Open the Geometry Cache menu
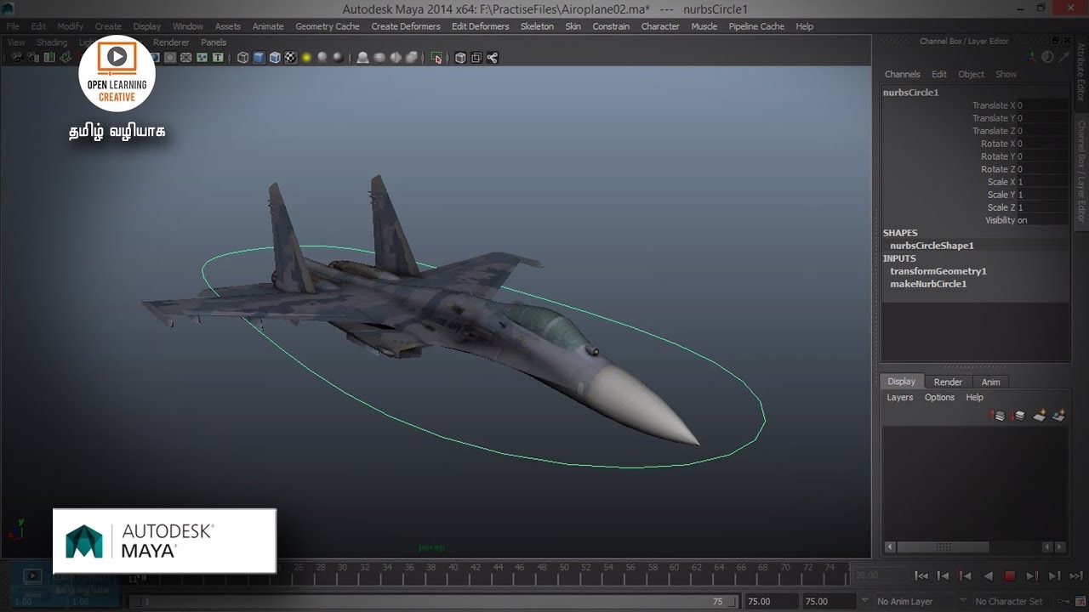 (328, 26)
